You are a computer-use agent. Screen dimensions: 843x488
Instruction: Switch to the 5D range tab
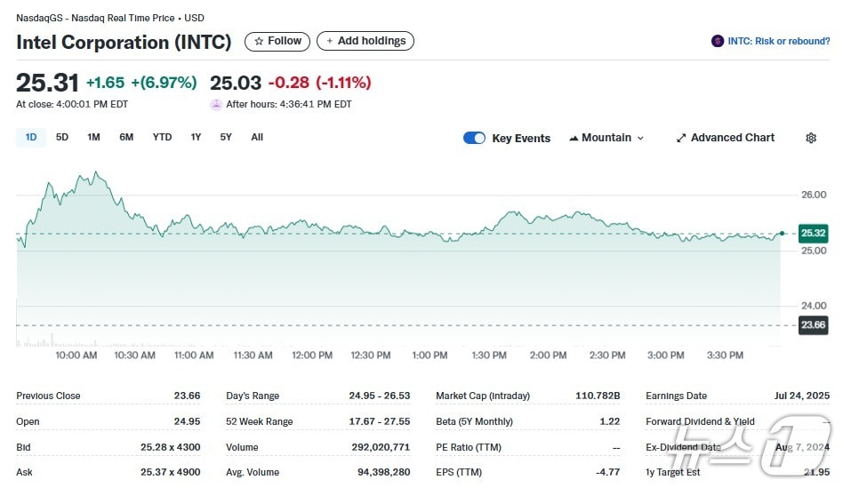[62, 137]
